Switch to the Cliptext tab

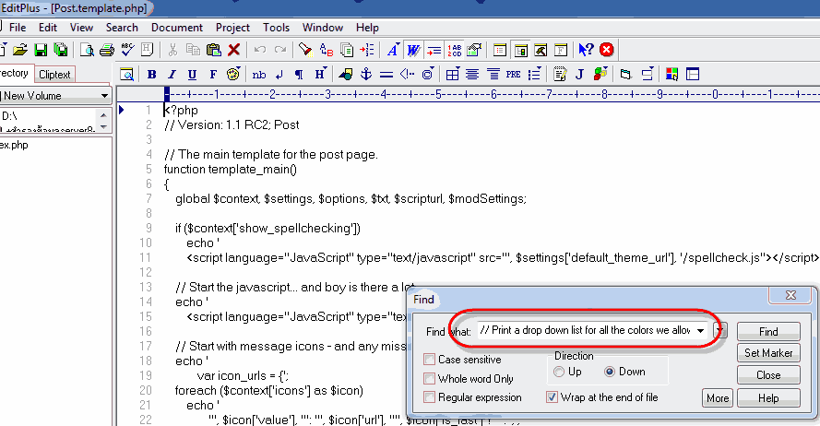[54, 74]
